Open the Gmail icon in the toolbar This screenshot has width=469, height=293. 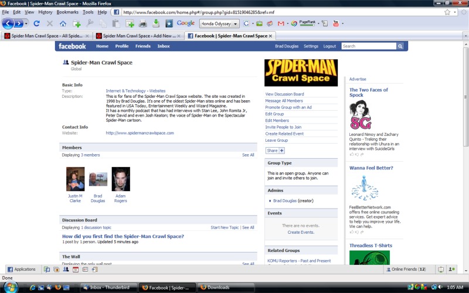click(x=281, y=23)
